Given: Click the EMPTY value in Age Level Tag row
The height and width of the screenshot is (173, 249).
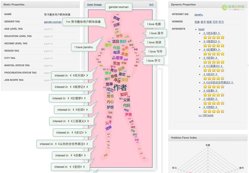Looking at the screenshot, I should coord(48,29).
